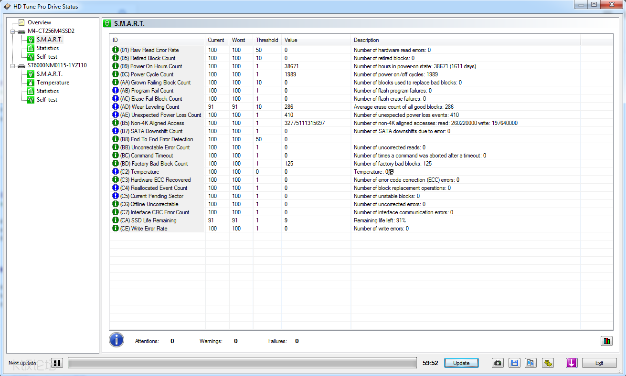Click the green icon for Write Error Rate
626x376 pixels.
pos(115,228)
